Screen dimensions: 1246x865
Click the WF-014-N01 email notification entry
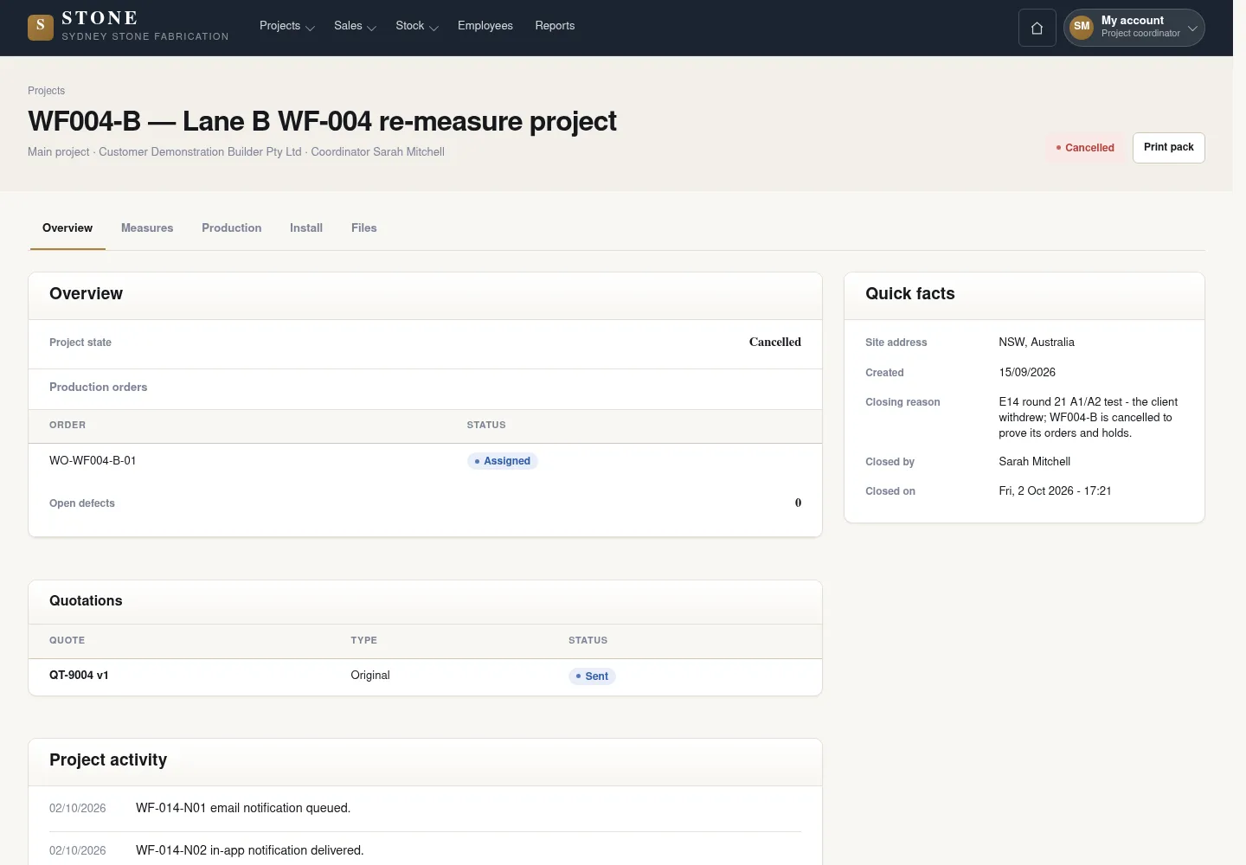(243, 808)
